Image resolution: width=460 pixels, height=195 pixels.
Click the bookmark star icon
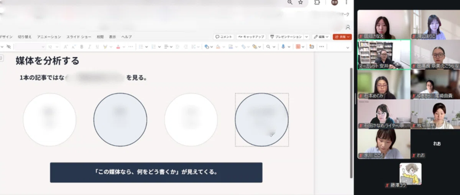click(x=301, y=2)
